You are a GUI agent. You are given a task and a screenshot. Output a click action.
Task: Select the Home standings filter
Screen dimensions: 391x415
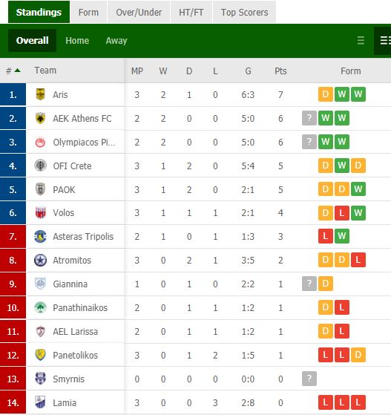[77, 41]
